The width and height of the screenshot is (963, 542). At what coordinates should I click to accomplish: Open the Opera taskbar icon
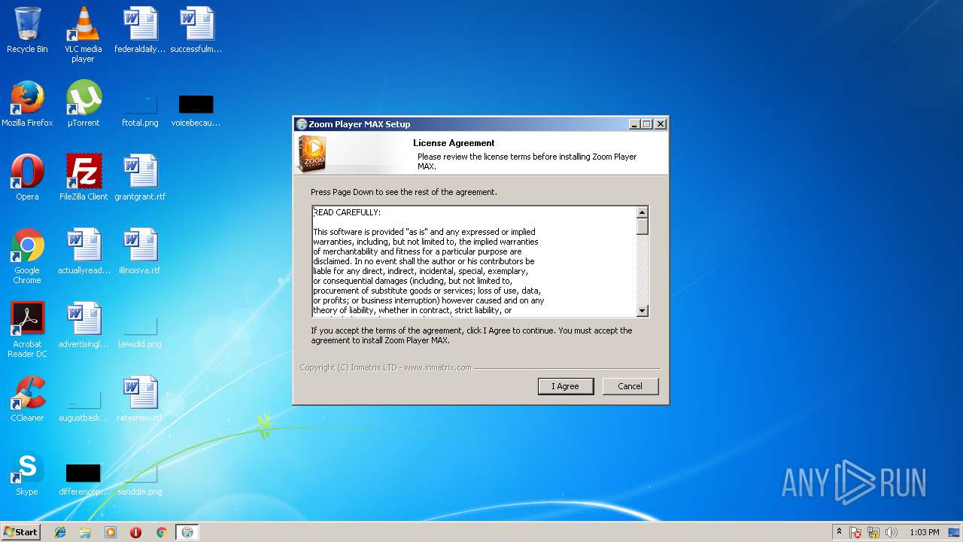136,532
